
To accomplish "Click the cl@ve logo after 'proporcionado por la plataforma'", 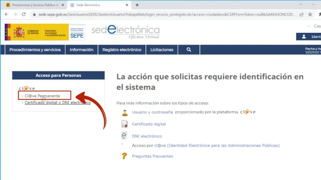I will 248,112.
